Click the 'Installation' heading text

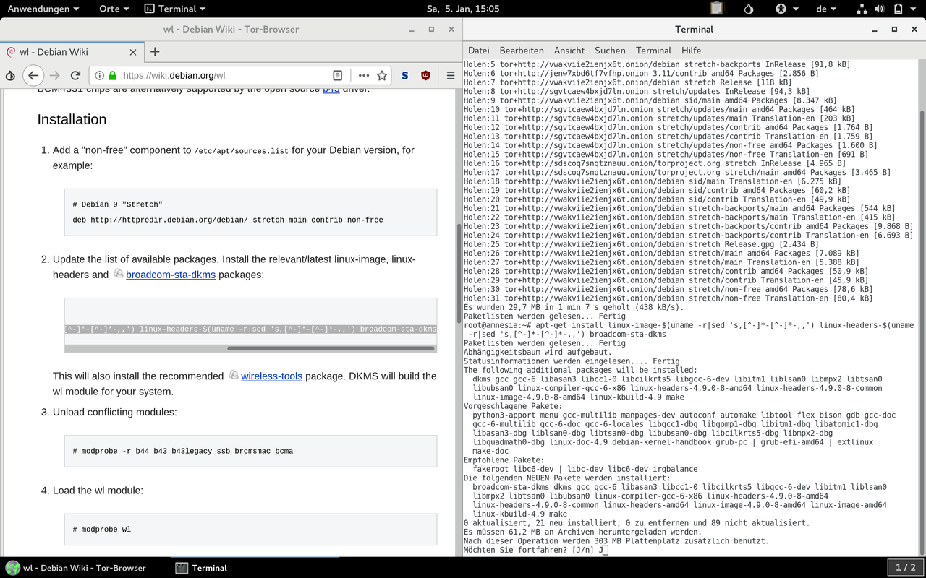tap(72, 120)
